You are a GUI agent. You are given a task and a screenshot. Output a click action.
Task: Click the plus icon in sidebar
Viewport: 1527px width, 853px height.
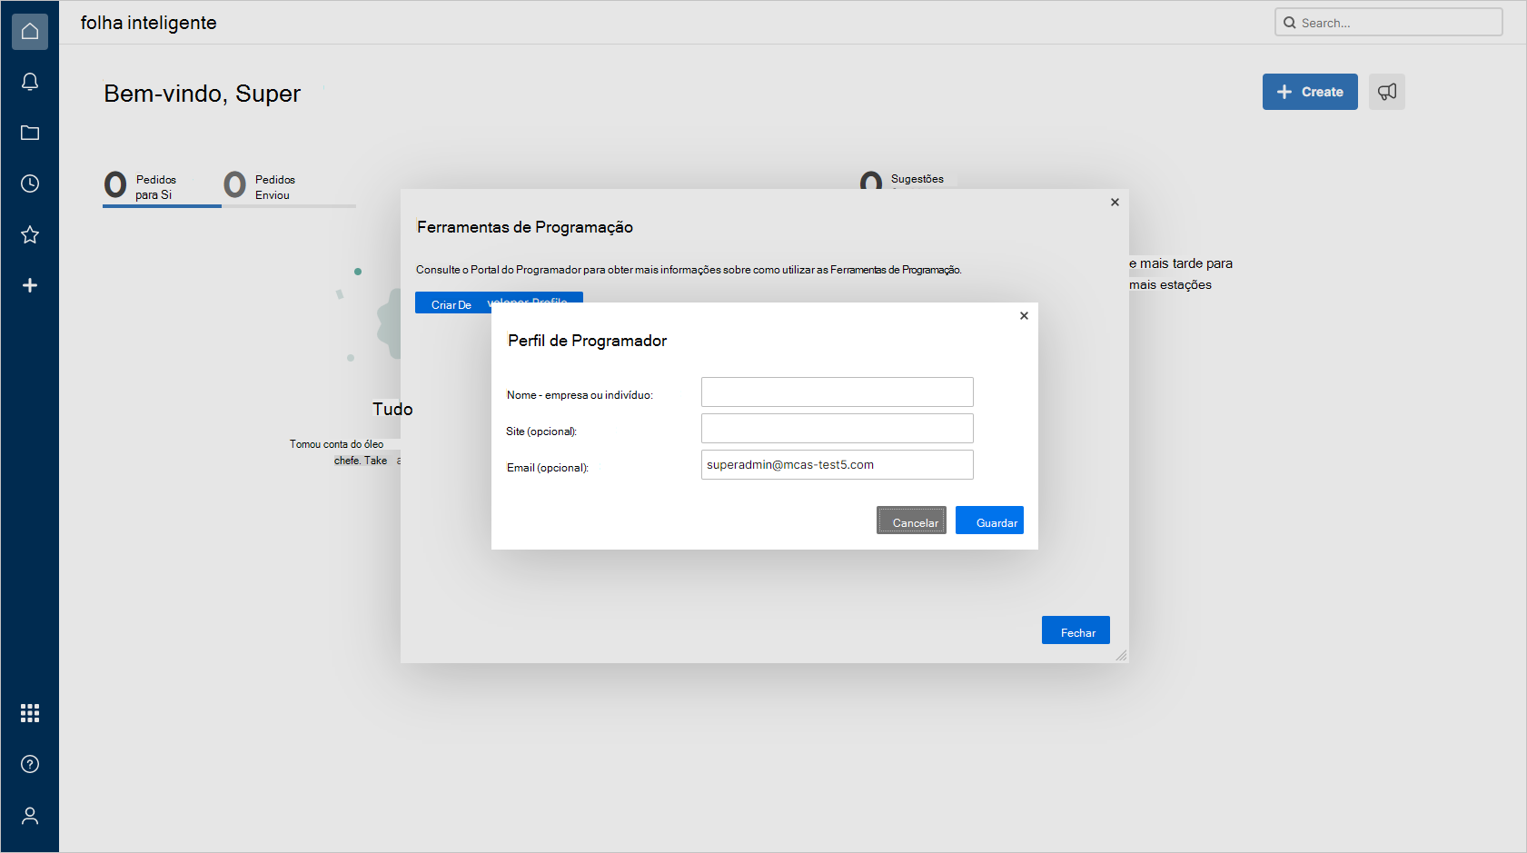click(x=30, y=286)
